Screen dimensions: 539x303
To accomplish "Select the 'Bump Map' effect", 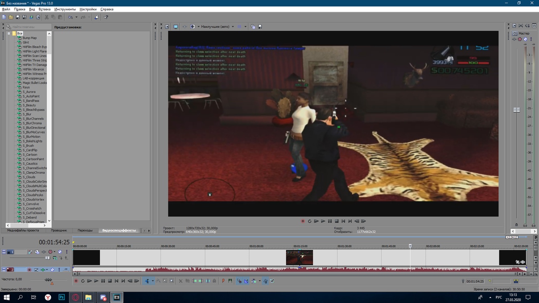I will pyautogui.click(x=29, y=38).
